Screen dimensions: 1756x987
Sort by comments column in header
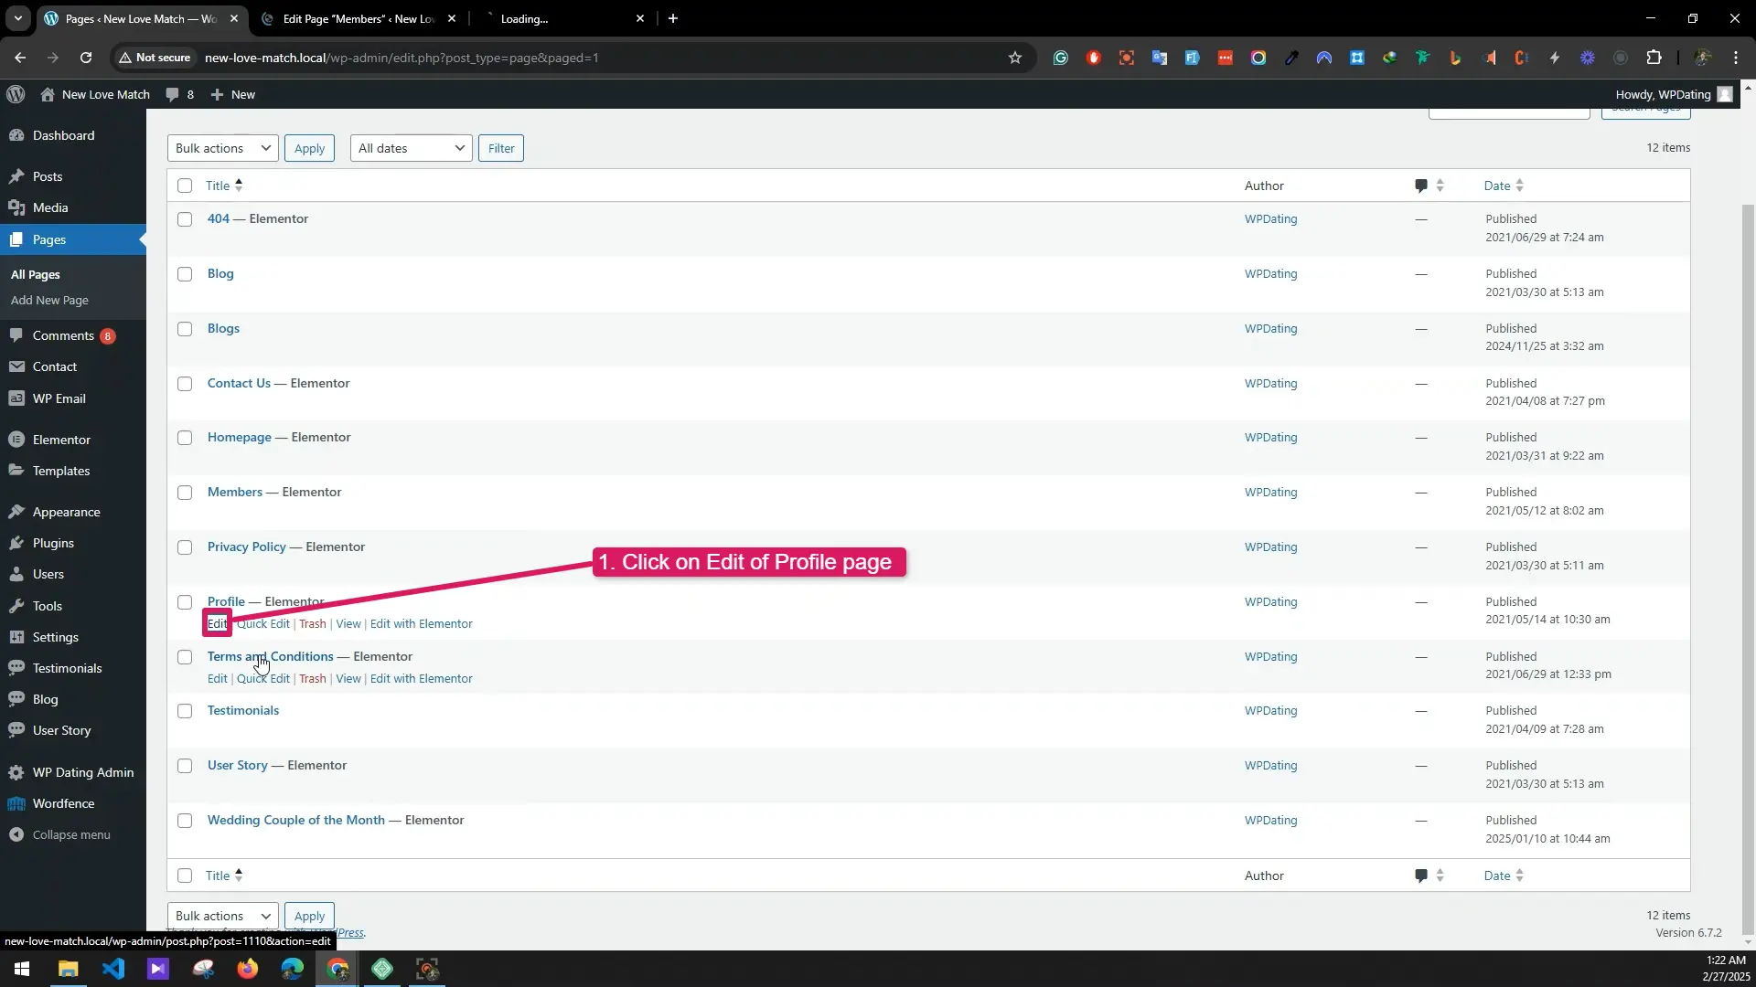(1429, 186)
